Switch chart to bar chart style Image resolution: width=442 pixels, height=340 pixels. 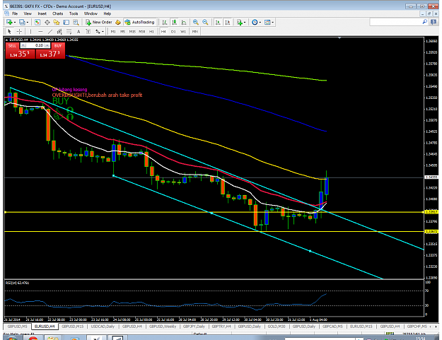tap(165, 22)
